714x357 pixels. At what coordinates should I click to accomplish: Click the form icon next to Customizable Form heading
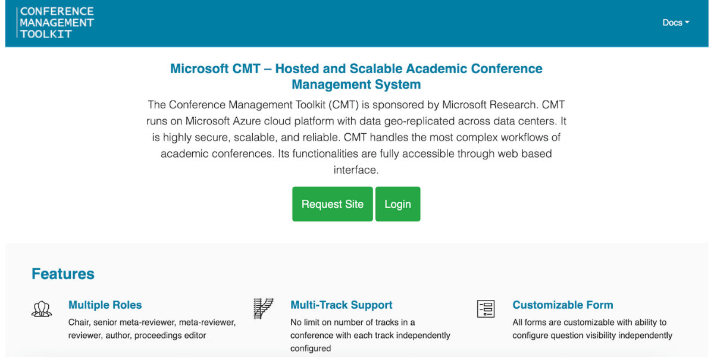(485, 308)
